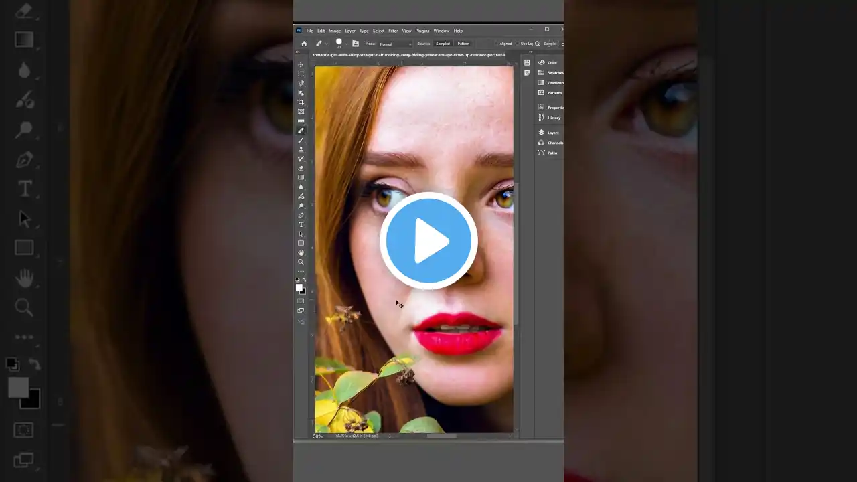Swap foreground and background colors
Image resolution: width=857 pixels, height=482 pixels.
click(x=305, y=280)
